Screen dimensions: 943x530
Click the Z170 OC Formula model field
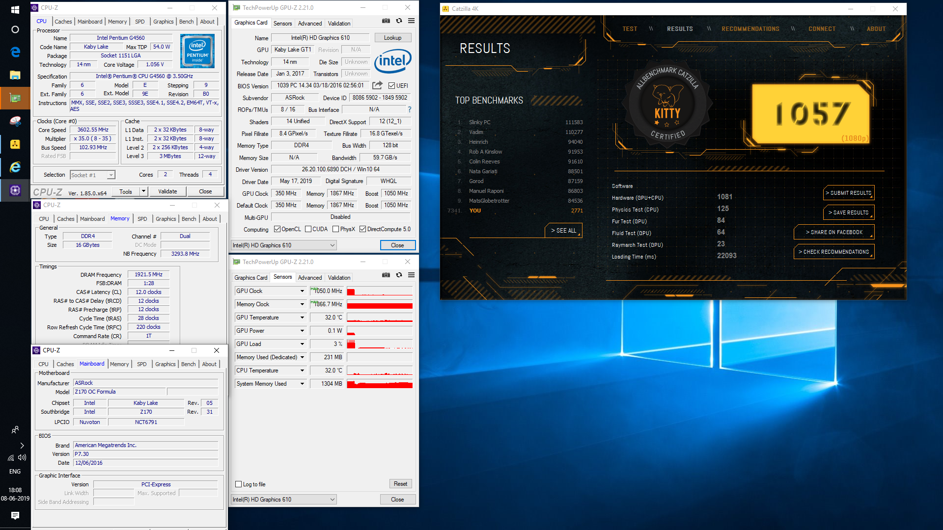119,392
